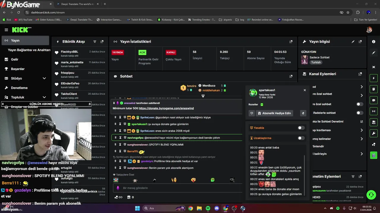
Task: Click username sunghoonslover in the SPOTIFY BLEND message
Action: (x=138, y=145)
